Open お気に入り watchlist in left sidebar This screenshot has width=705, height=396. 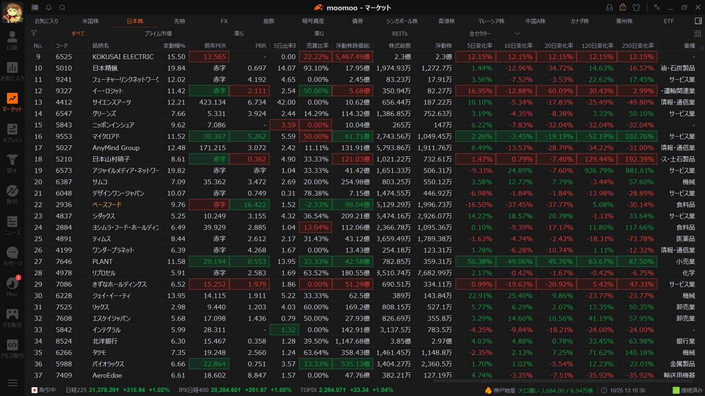(x=12, y=71)
